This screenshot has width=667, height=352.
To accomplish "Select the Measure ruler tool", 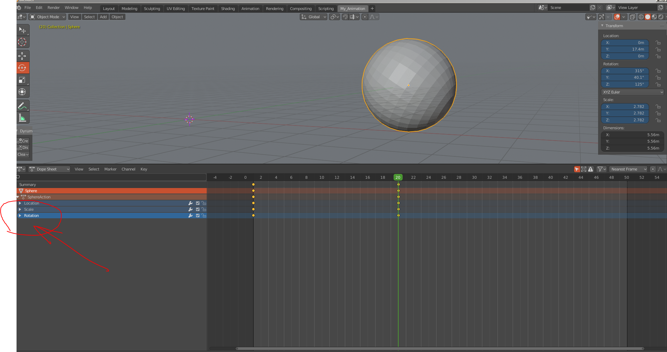I will [x=22, y=118].
